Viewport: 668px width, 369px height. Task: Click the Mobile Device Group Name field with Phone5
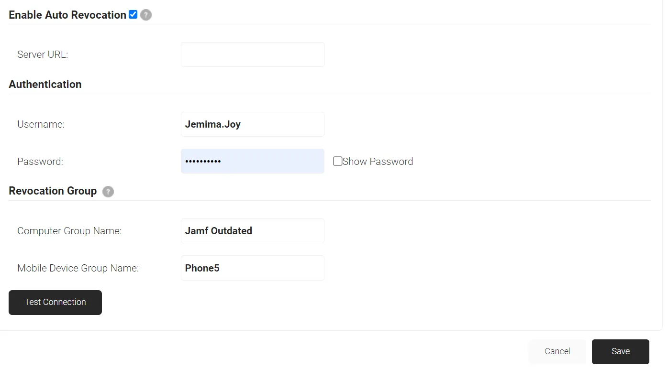253,268
